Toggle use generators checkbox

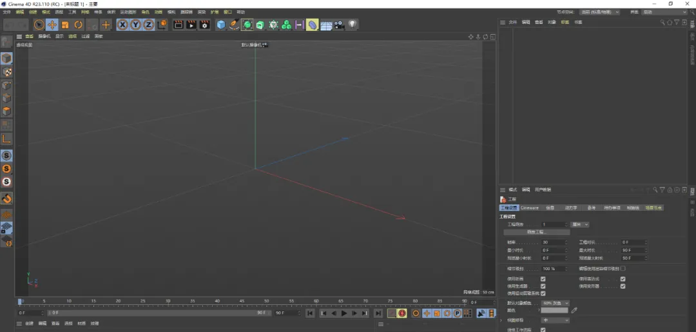pos(543,286)
